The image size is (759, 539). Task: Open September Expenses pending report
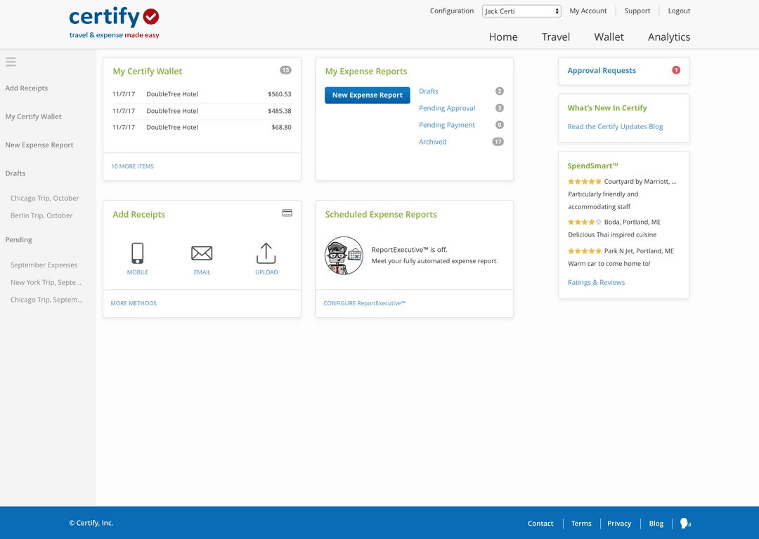click(x=44, y=265)
